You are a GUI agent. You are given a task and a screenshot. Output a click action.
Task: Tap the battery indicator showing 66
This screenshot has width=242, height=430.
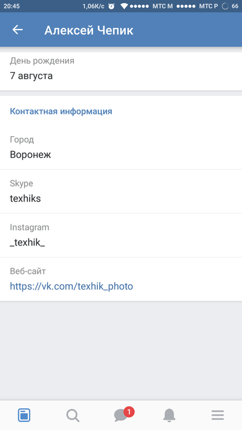(x=231, y=6)
